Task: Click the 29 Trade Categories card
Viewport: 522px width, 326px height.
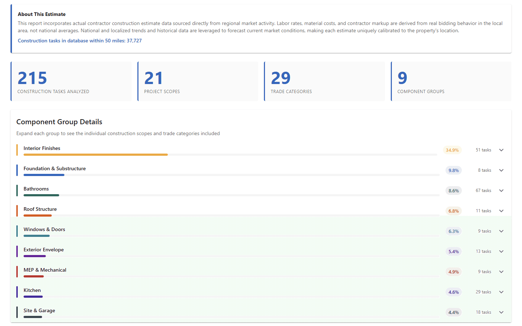Action: point(324,81)
